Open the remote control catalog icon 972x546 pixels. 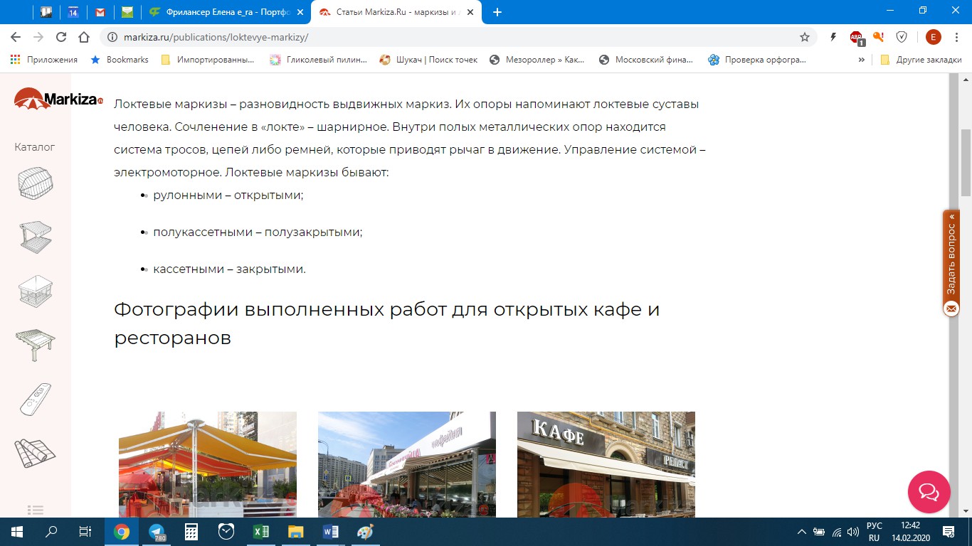pyautogui.click(x=35, y=400)
